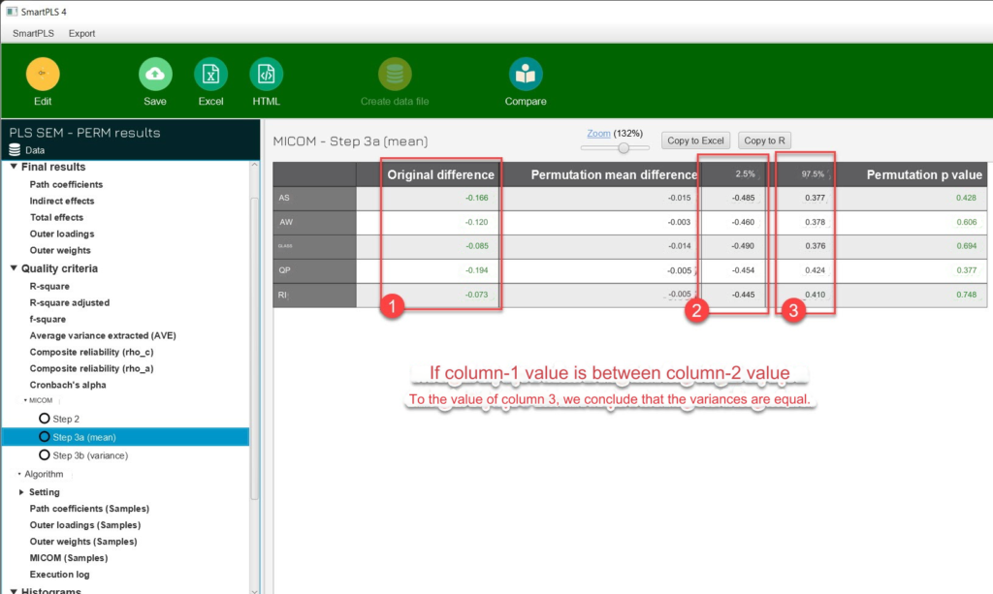Click the Edit back-arrow icon
The image size is (993, 594).
tap(43, 75)
